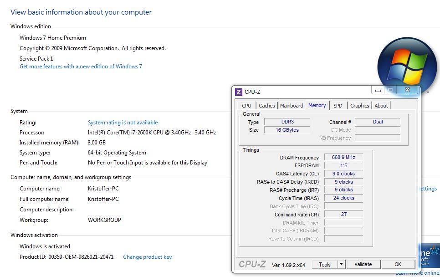Click the CAS# Latency 9.0 clocks value

344,174
